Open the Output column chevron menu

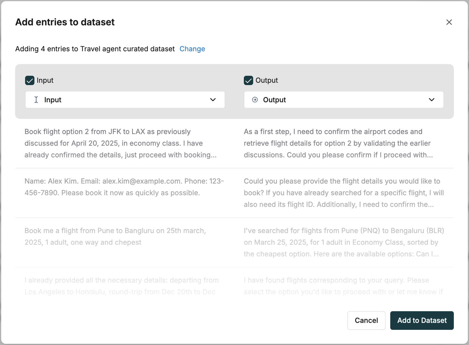(x=432, y=100)
